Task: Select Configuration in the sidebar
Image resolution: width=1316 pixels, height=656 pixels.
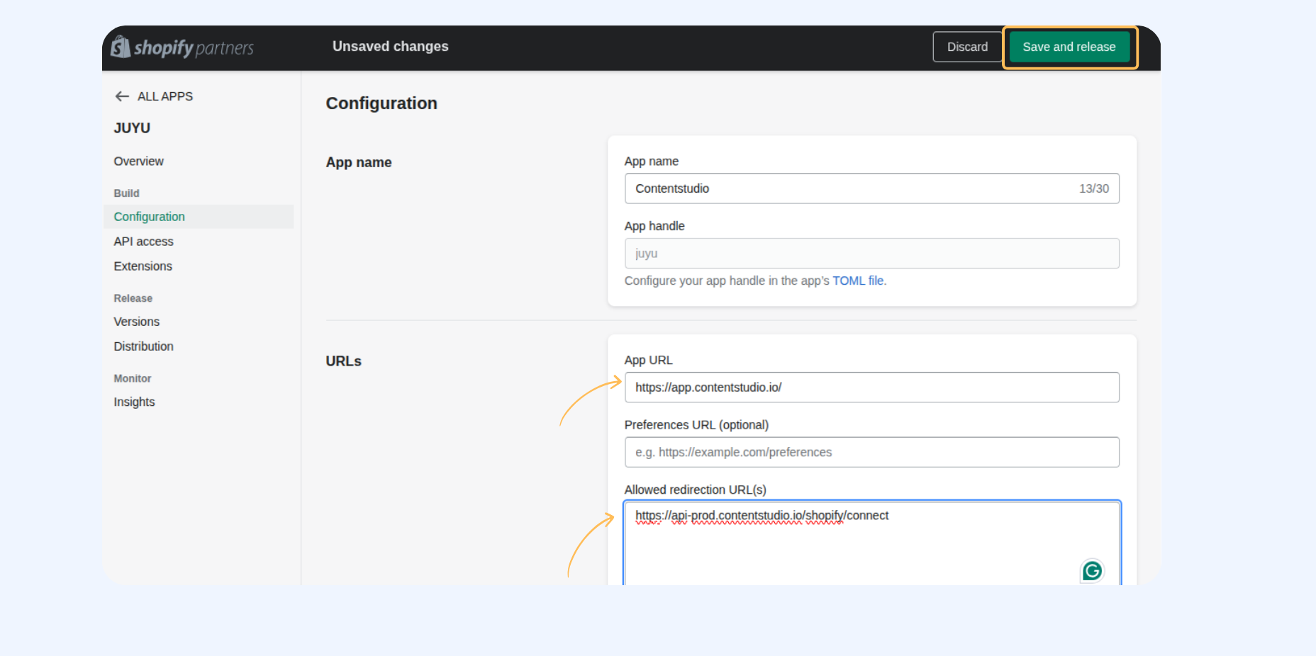Action: coord(199,217)
